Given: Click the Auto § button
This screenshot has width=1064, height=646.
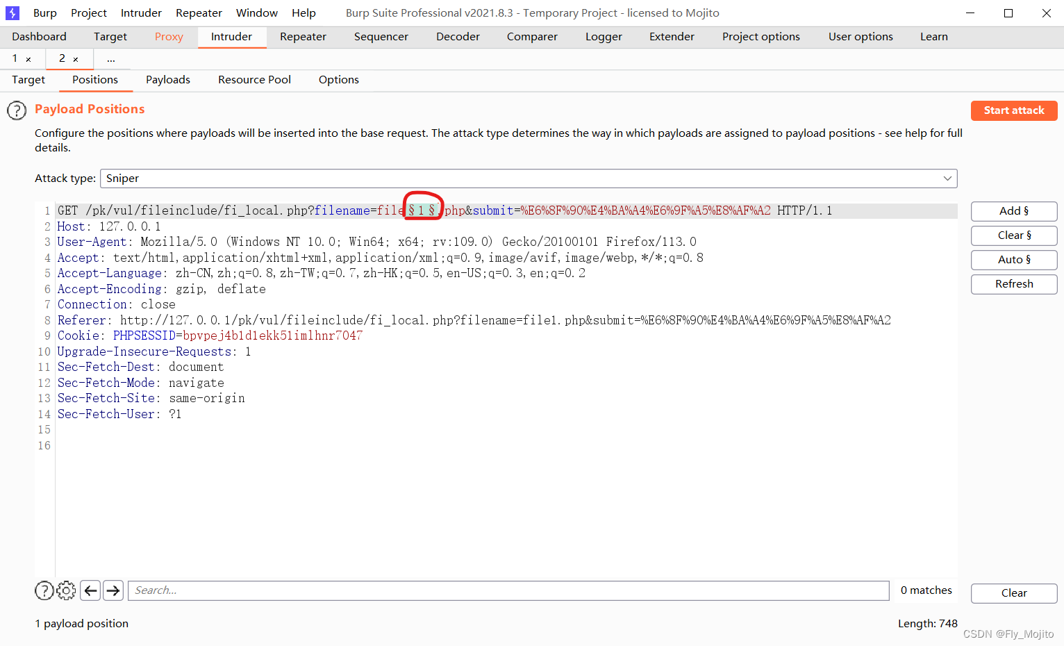Looking at the screenshot, I should [1014, 260].
